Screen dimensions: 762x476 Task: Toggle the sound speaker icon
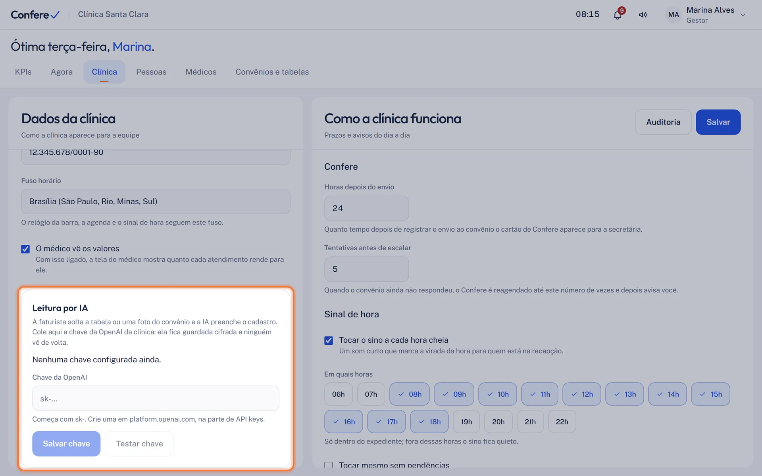pyautogui.click(x=643, y=15)
